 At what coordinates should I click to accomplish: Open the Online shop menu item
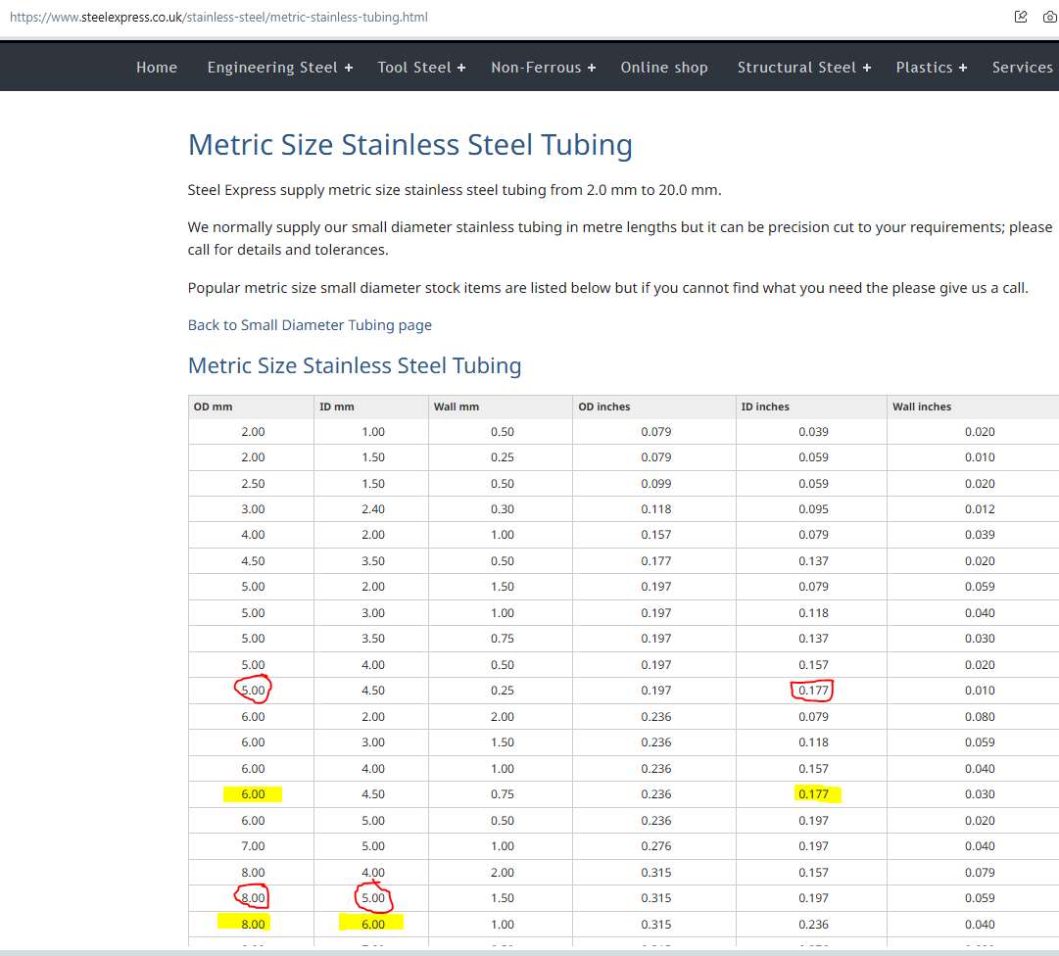(664, 68)
